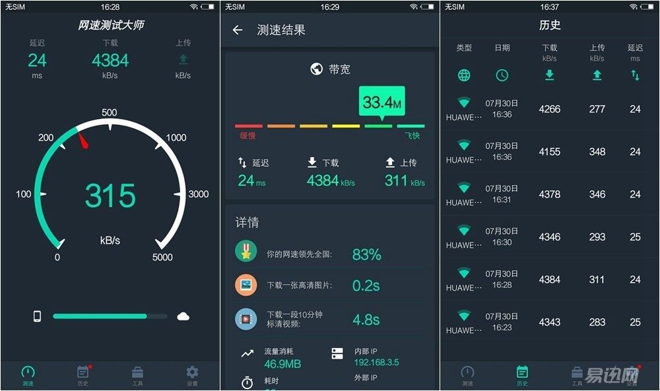Viewport: 660px width, 391px height.
Task: Tap the speedometer reading 315 kB/s
Action: click(x=110, y=196)
